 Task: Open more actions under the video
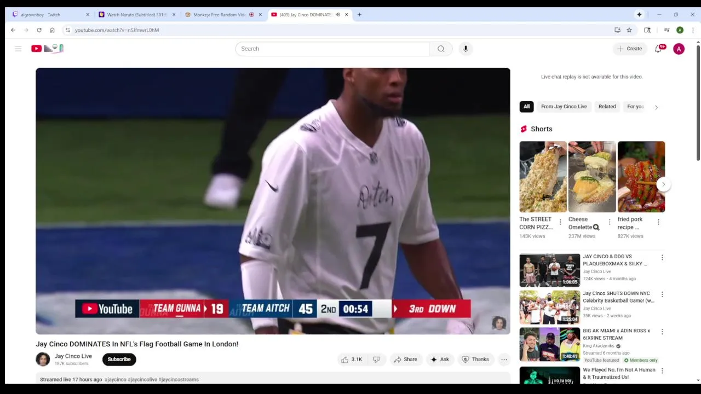[x=504, y=360]
